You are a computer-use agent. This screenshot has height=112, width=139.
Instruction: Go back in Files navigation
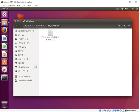pyautogui.click(x=16, y=26)
